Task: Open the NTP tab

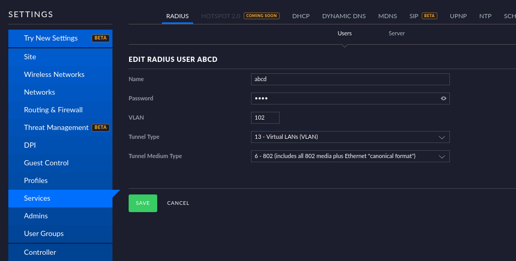Action: click(485, 16)
